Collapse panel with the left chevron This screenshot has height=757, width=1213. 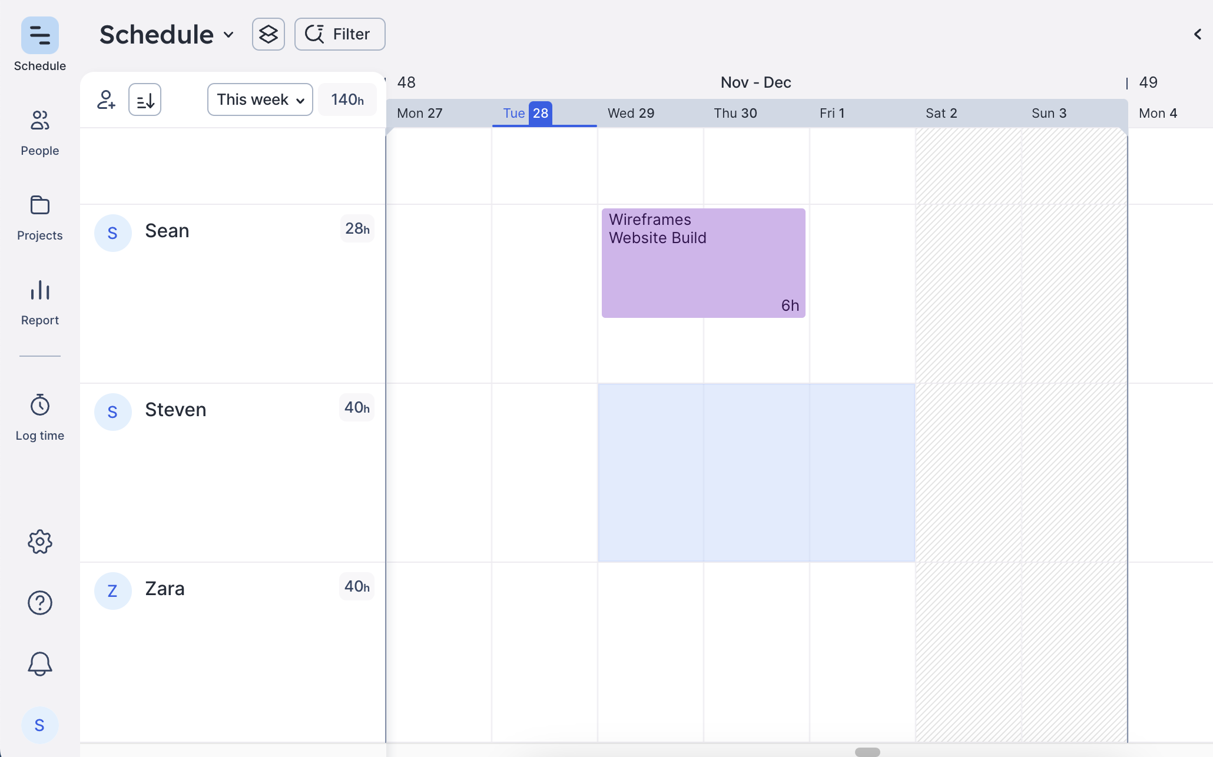1197,34
